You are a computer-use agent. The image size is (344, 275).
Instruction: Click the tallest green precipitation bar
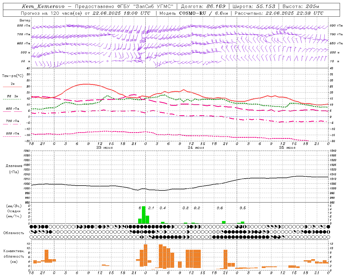pos(144,215)
